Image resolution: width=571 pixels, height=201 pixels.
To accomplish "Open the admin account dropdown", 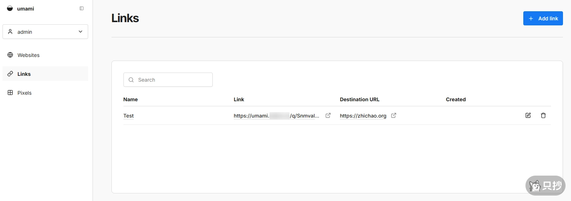I will click(x=45, y=32).
